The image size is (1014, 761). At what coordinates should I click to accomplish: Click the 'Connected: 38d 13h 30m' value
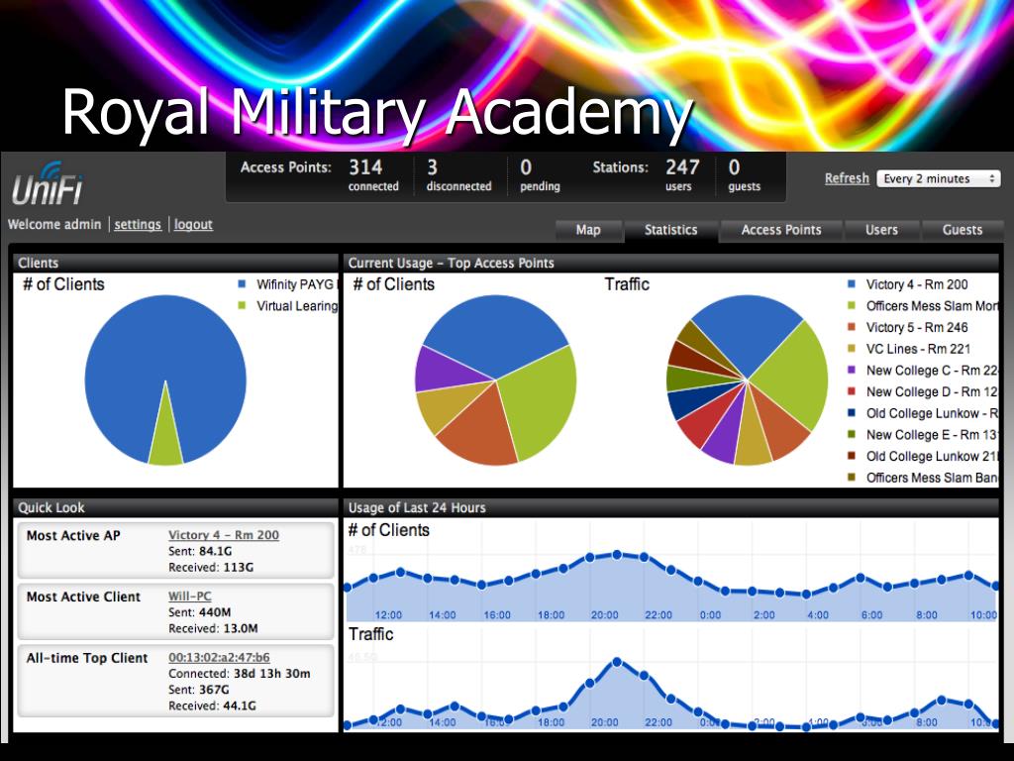[240, 674]
